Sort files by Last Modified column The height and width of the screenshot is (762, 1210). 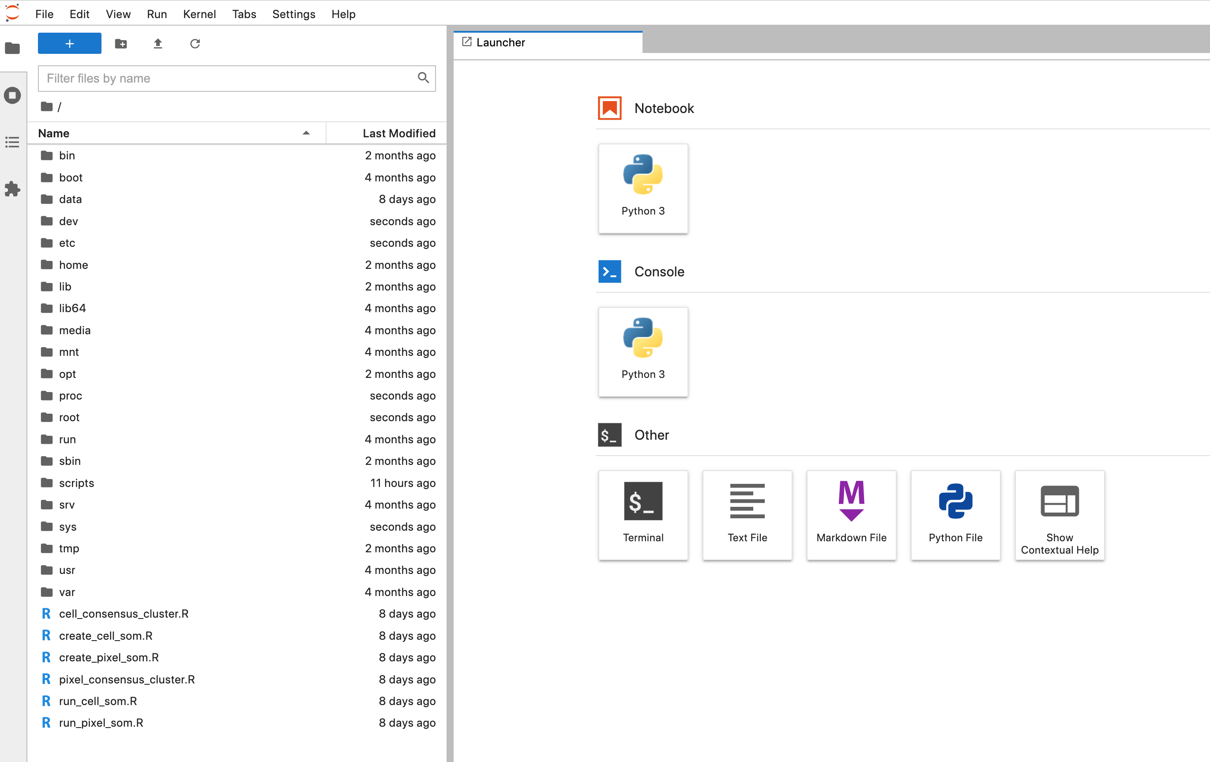[398, 133]
